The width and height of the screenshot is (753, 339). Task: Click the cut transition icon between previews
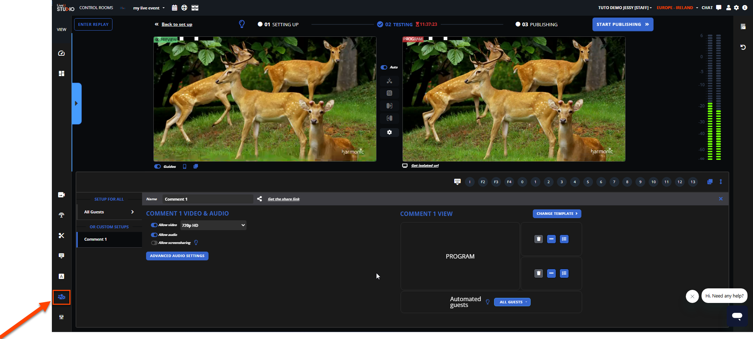(x=389, y=81)
